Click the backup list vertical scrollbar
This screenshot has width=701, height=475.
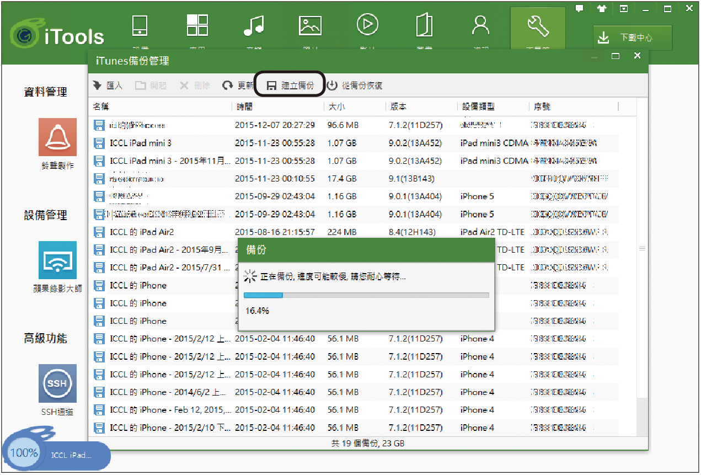point(641,248)
